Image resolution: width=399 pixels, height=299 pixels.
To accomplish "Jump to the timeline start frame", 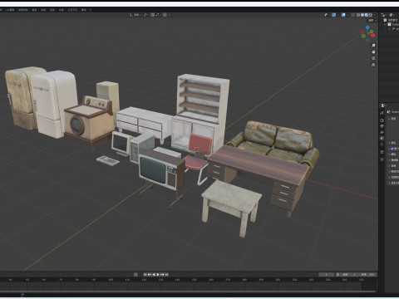I will (145, 274).
